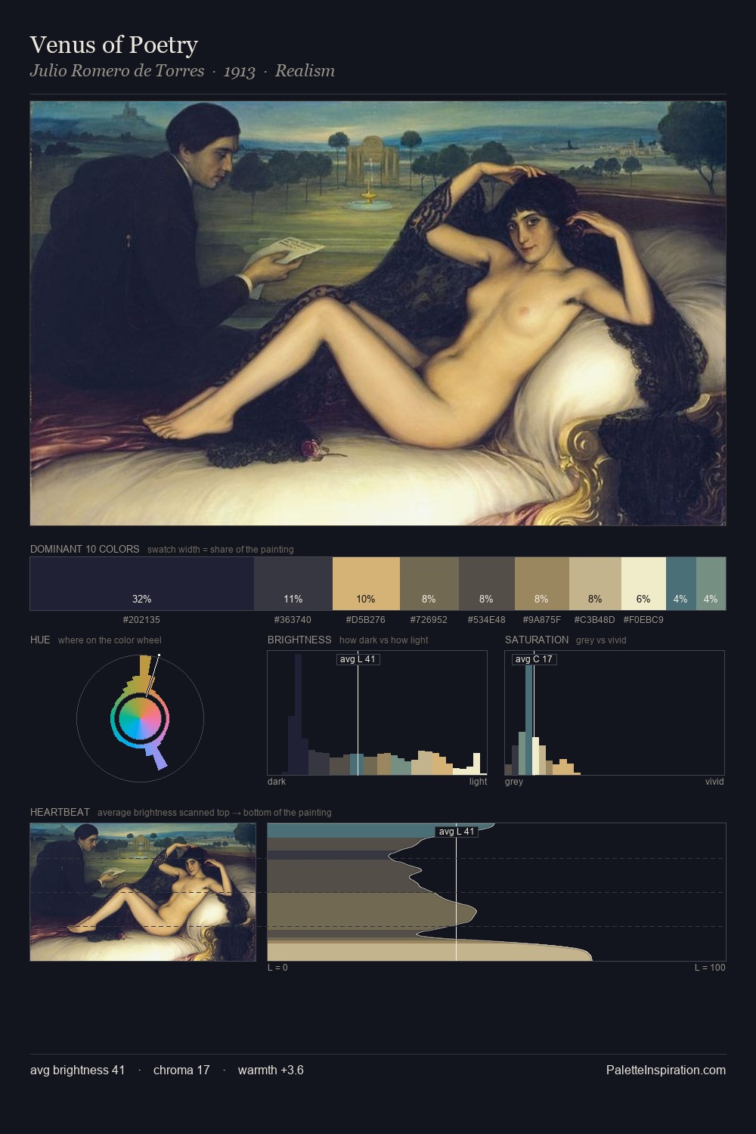
Task: Click the #726952 hex code label
Action: (x=429, y=620)
